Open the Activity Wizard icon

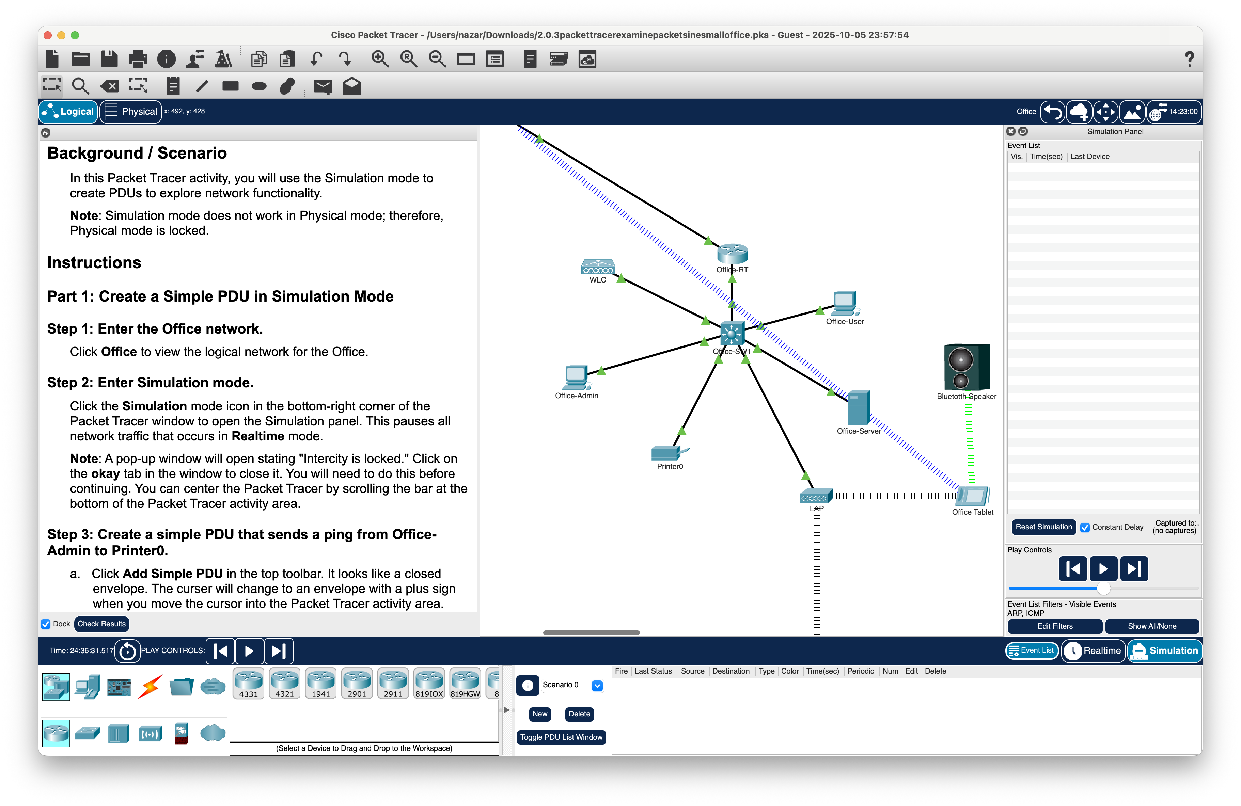click(x=224, y=59)
